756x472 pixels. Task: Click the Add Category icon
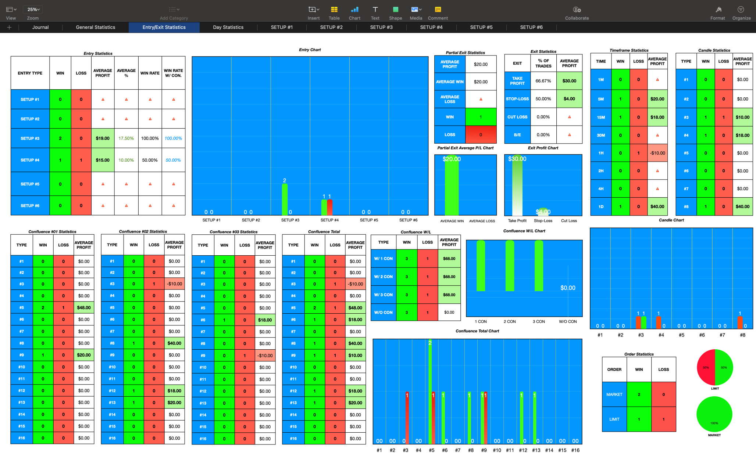174,10
